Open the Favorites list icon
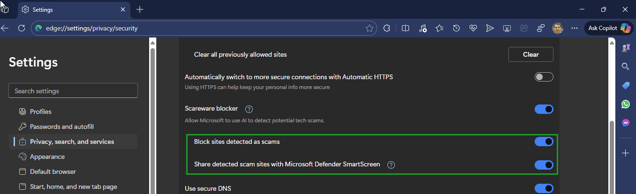The width and height of the screenshot is (636, 194). pyautogui.click(x=439, y=28)
